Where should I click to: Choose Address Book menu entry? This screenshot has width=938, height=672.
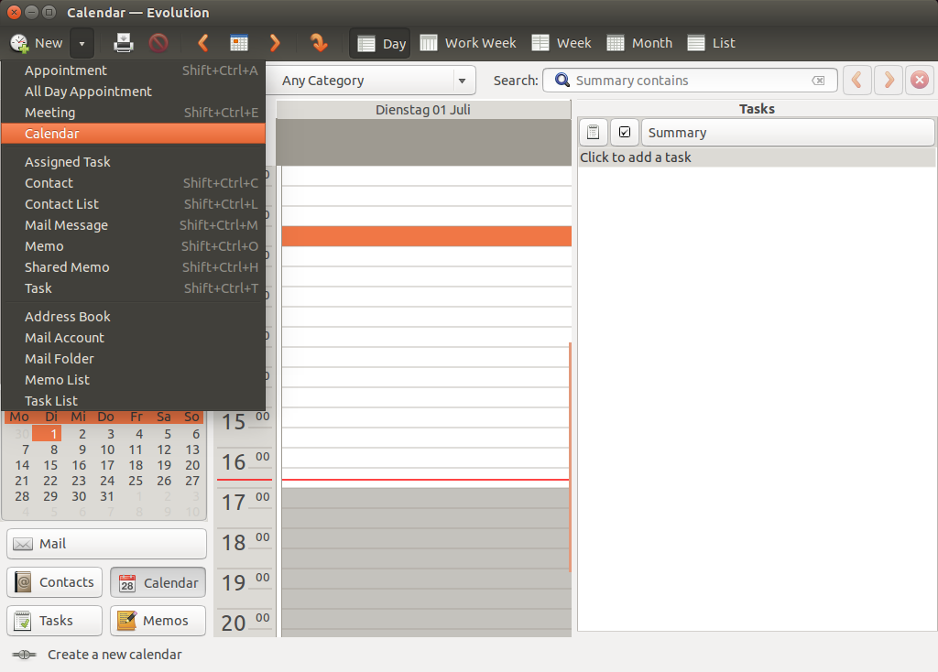tap(133, 316)
